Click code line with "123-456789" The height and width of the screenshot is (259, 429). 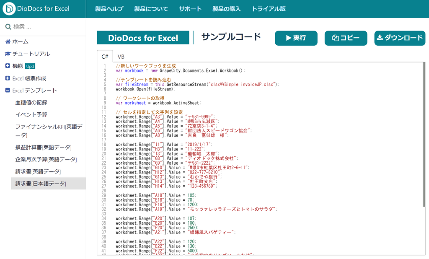[166, 186]
